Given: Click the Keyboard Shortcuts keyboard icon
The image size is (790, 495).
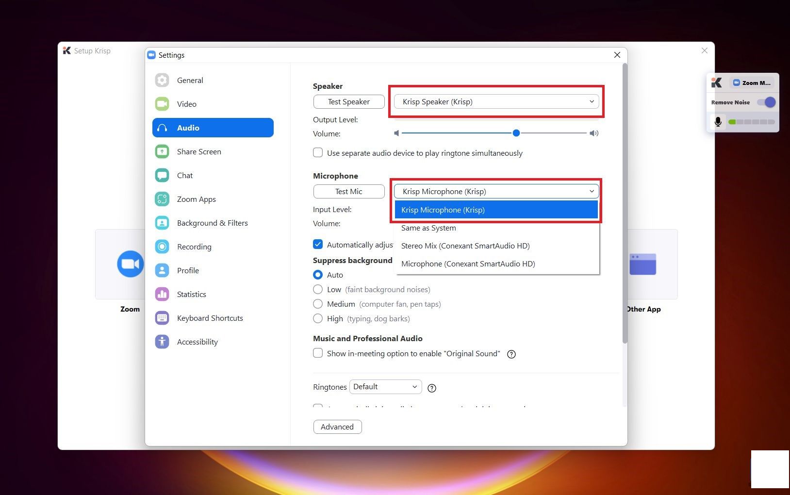Looking at the screenshot, I should pos(162,318).
